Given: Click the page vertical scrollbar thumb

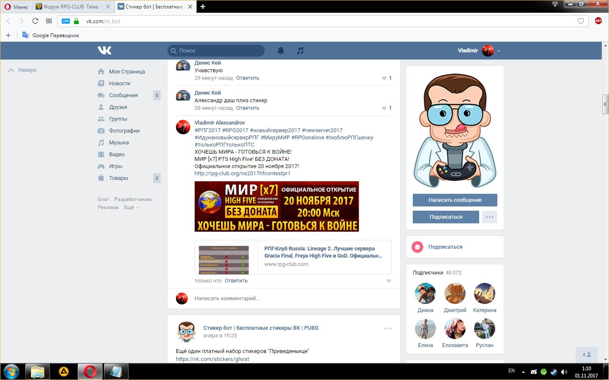Looking at the screenshot, I should click(605, 104).
